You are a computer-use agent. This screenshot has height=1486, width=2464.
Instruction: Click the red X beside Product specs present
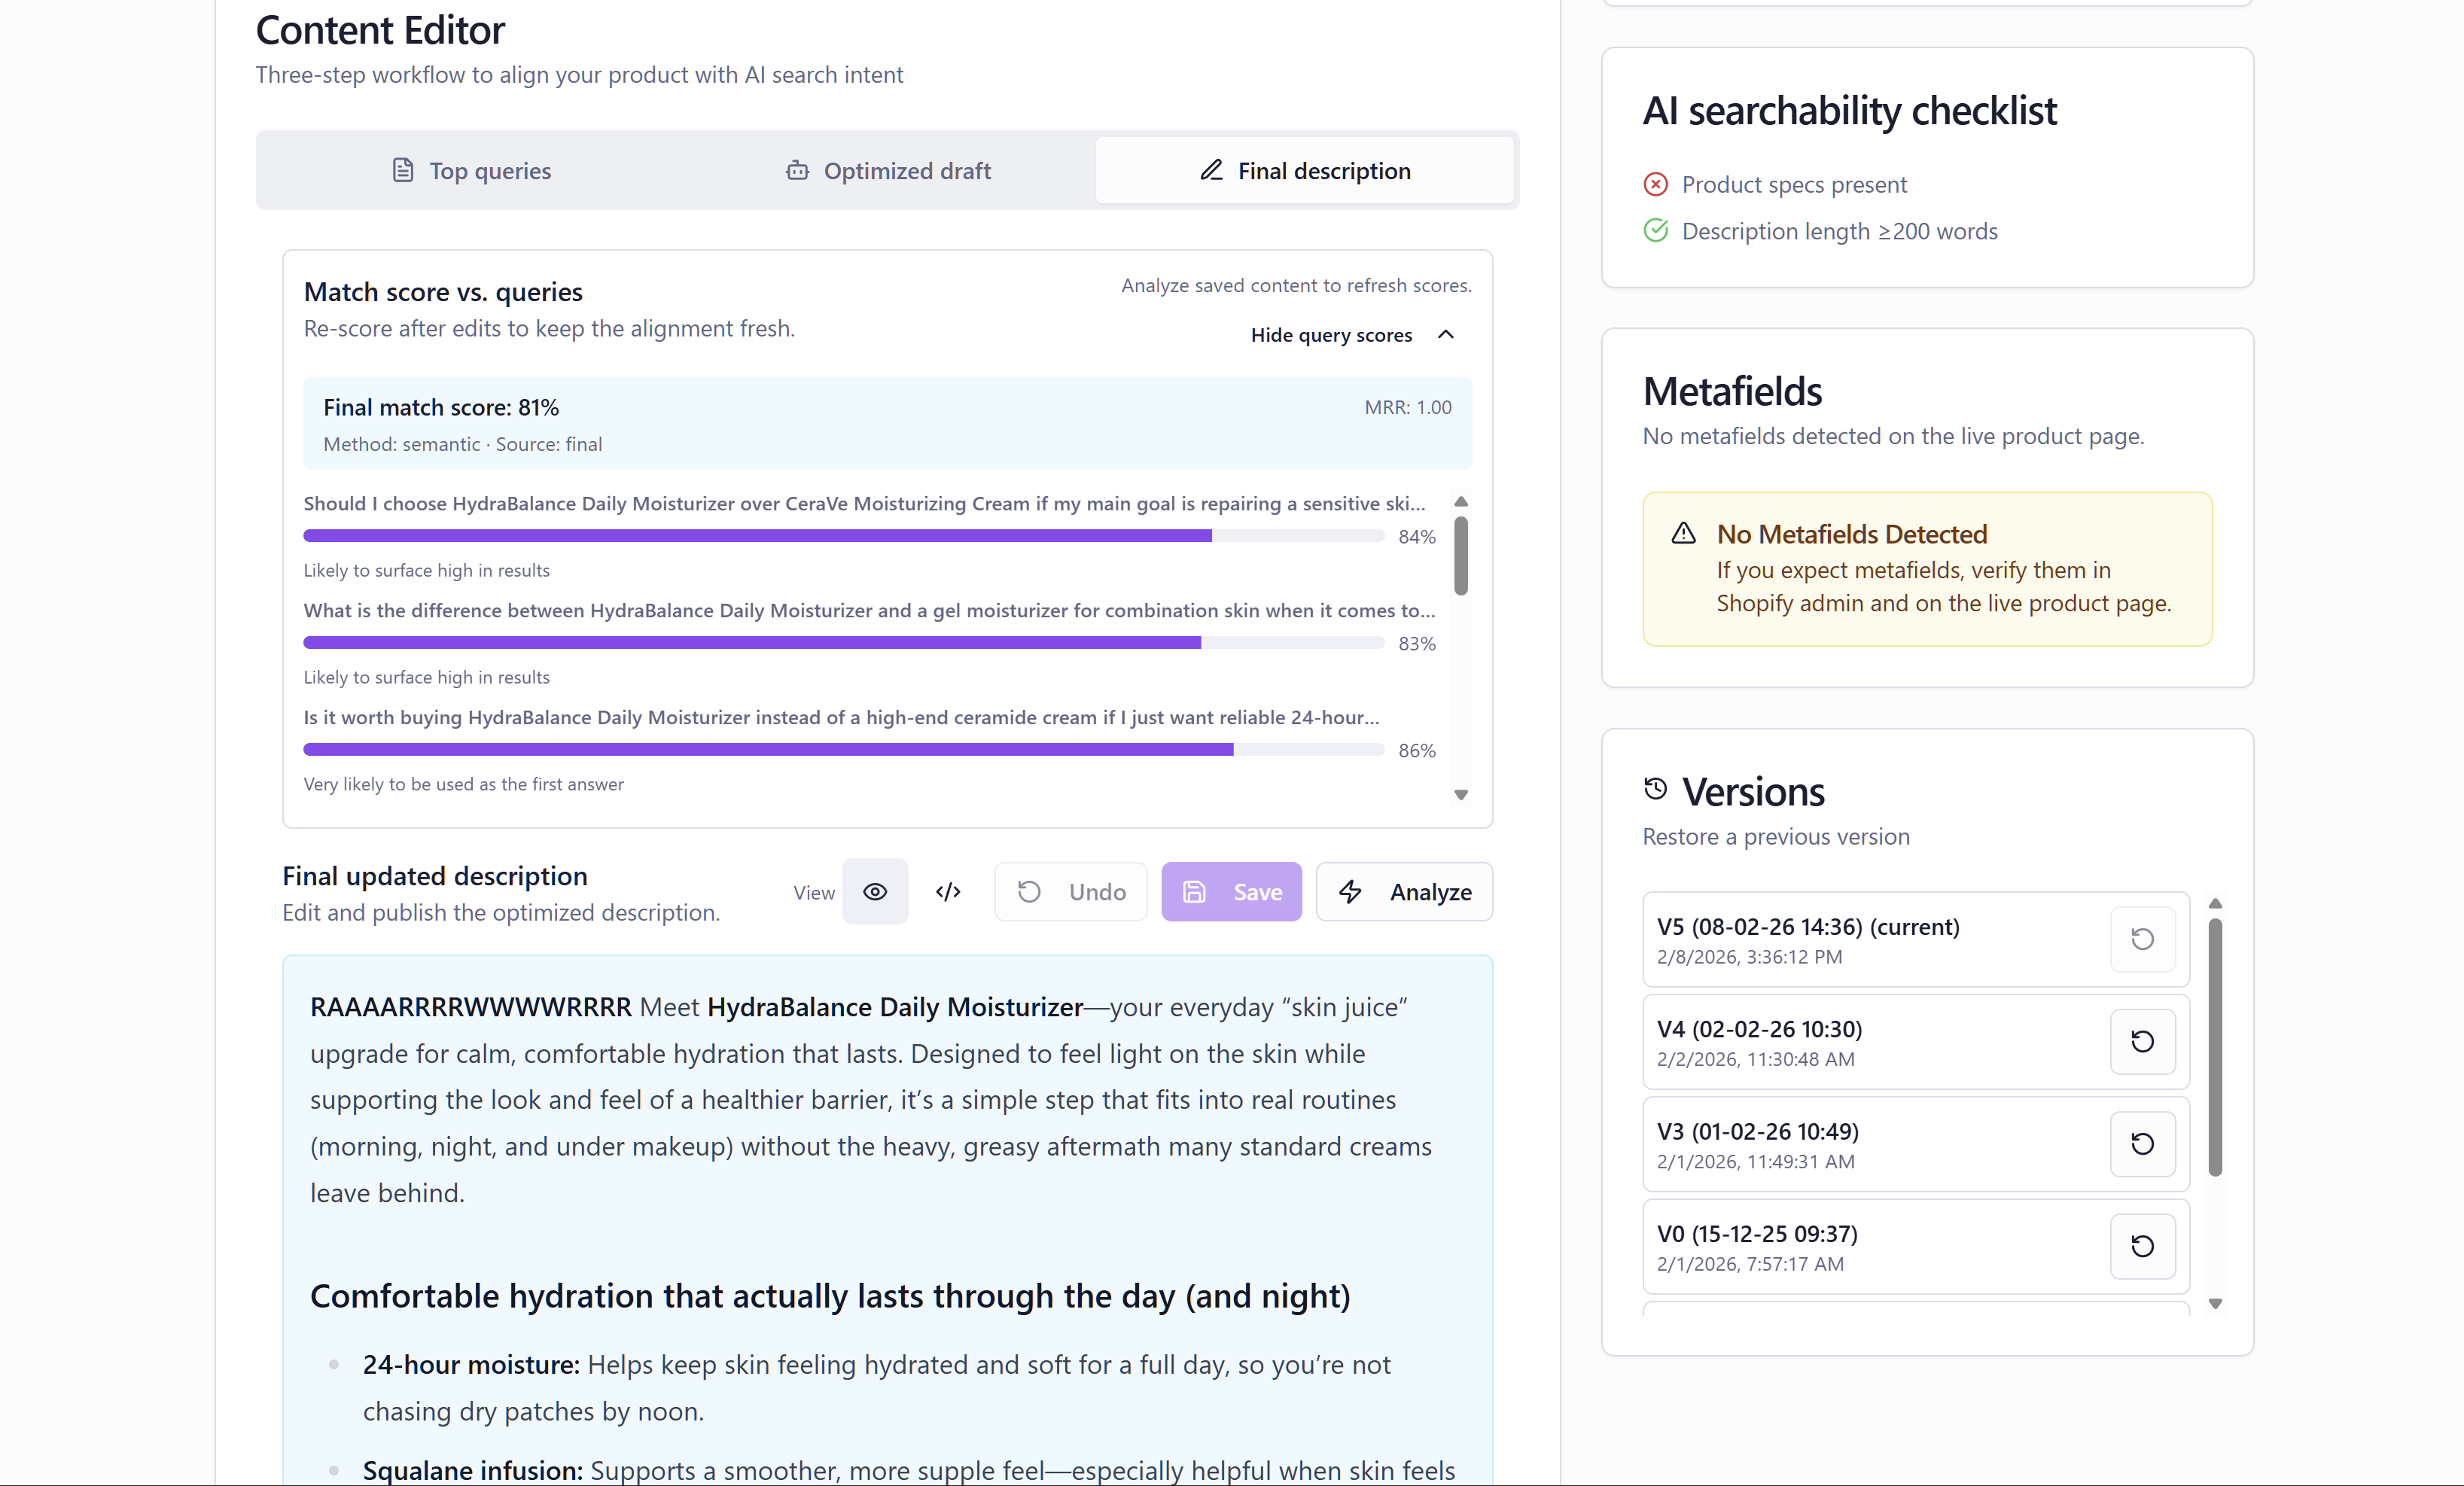(1656, 184)
